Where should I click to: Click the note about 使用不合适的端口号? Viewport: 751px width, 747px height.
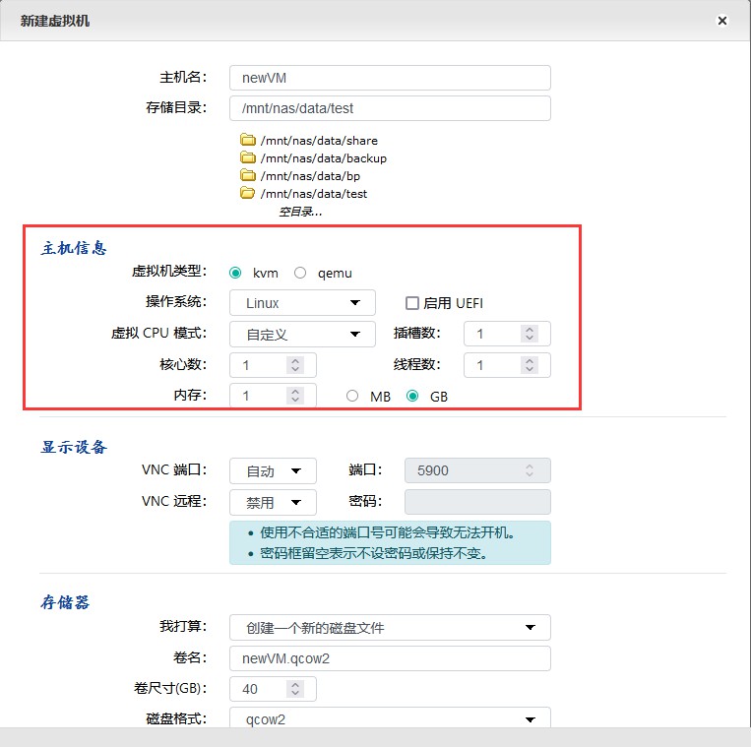pyautogui.click(x=387, y=532)
